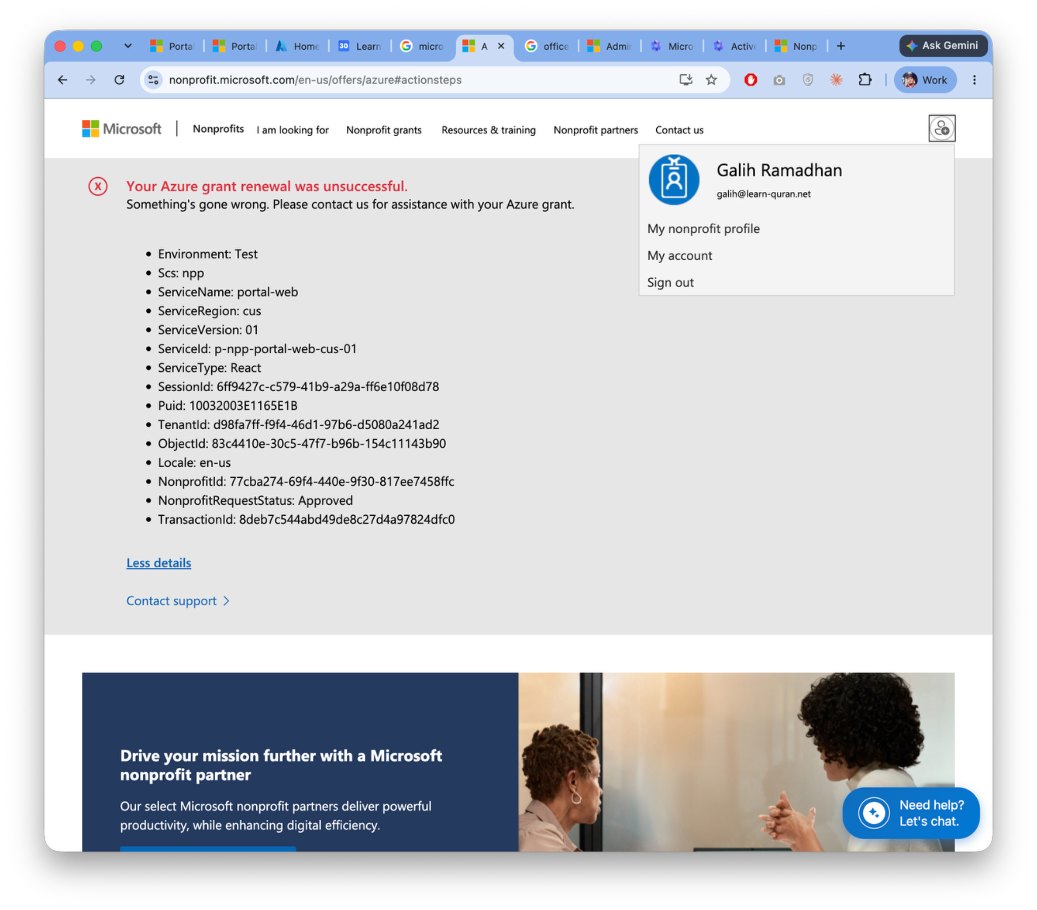The width and height of the screenshot is (1037, 910).
Task: Open site information icon in address bar
Action: point(153,79)
